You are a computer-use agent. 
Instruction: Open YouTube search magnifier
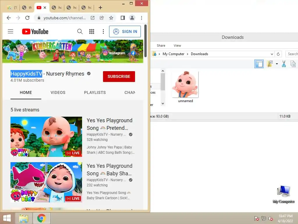[x=80, y=32]
